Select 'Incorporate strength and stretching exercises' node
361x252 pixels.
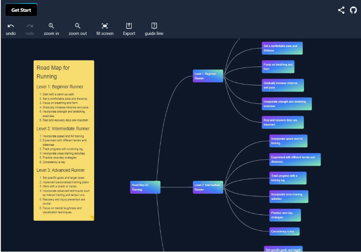tap(287, 104)
